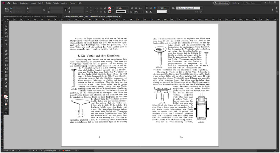This screenshot has width=280, height=153.
Task: Select the Direct Selection tool
Action: click(x=6, y=29)
